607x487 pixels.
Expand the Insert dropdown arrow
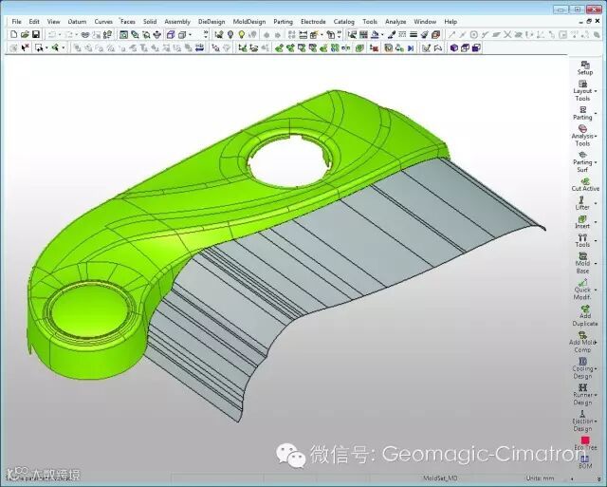[x=596, y=222]
